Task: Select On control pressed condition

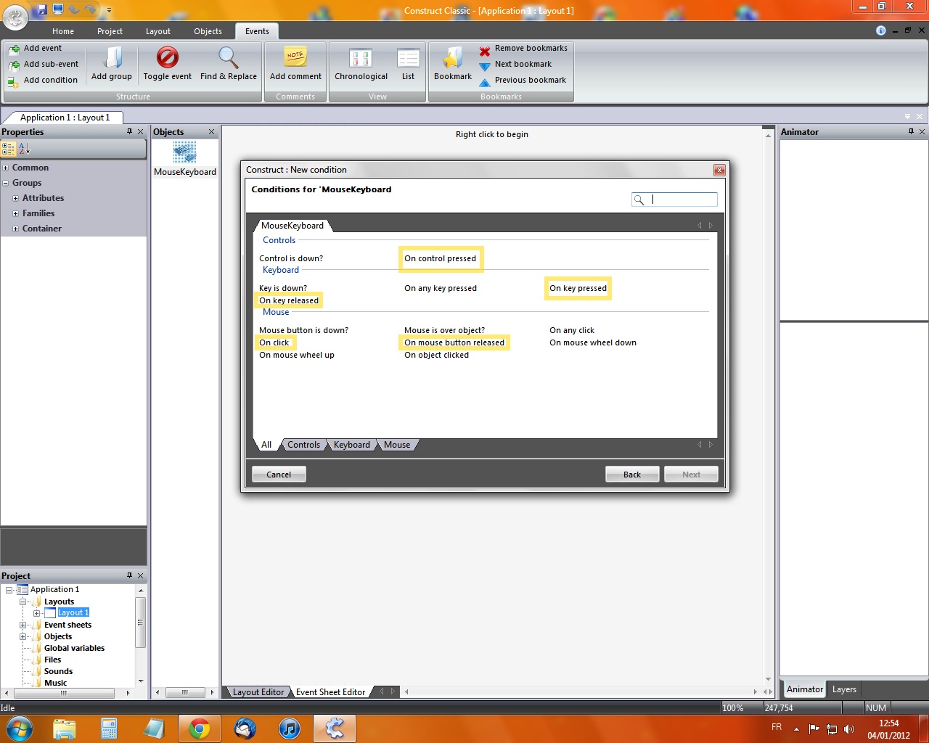Action: point(441,258)
